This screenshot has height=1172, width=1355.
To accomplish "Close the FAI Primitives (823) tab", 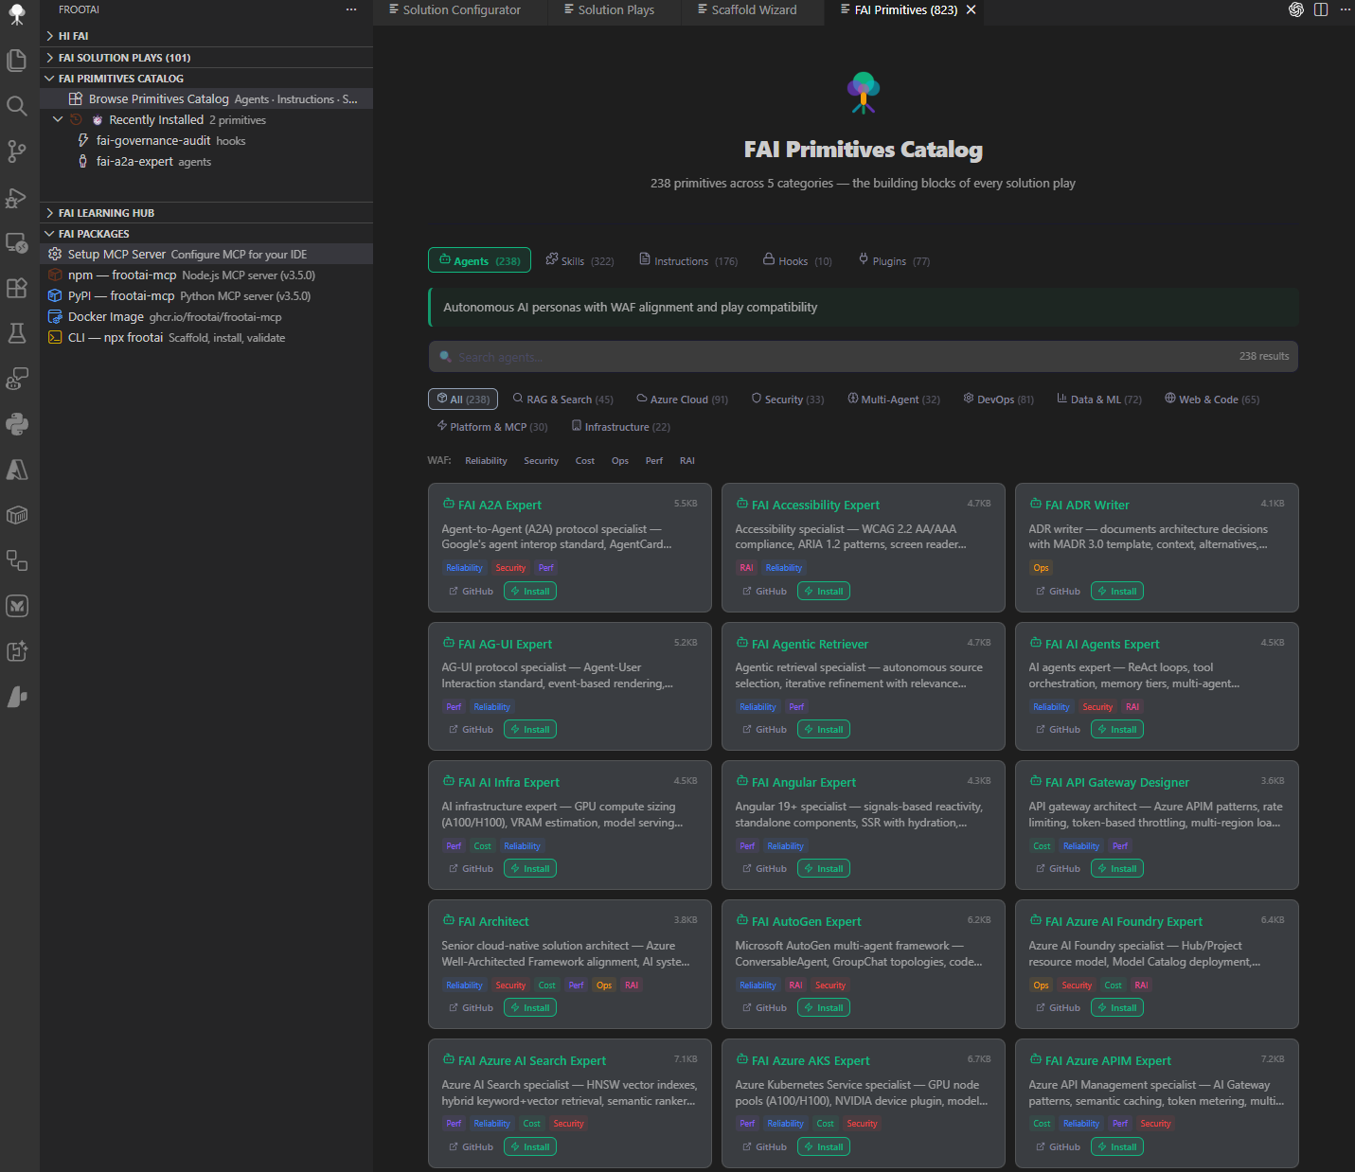I will tap(972, 9).
